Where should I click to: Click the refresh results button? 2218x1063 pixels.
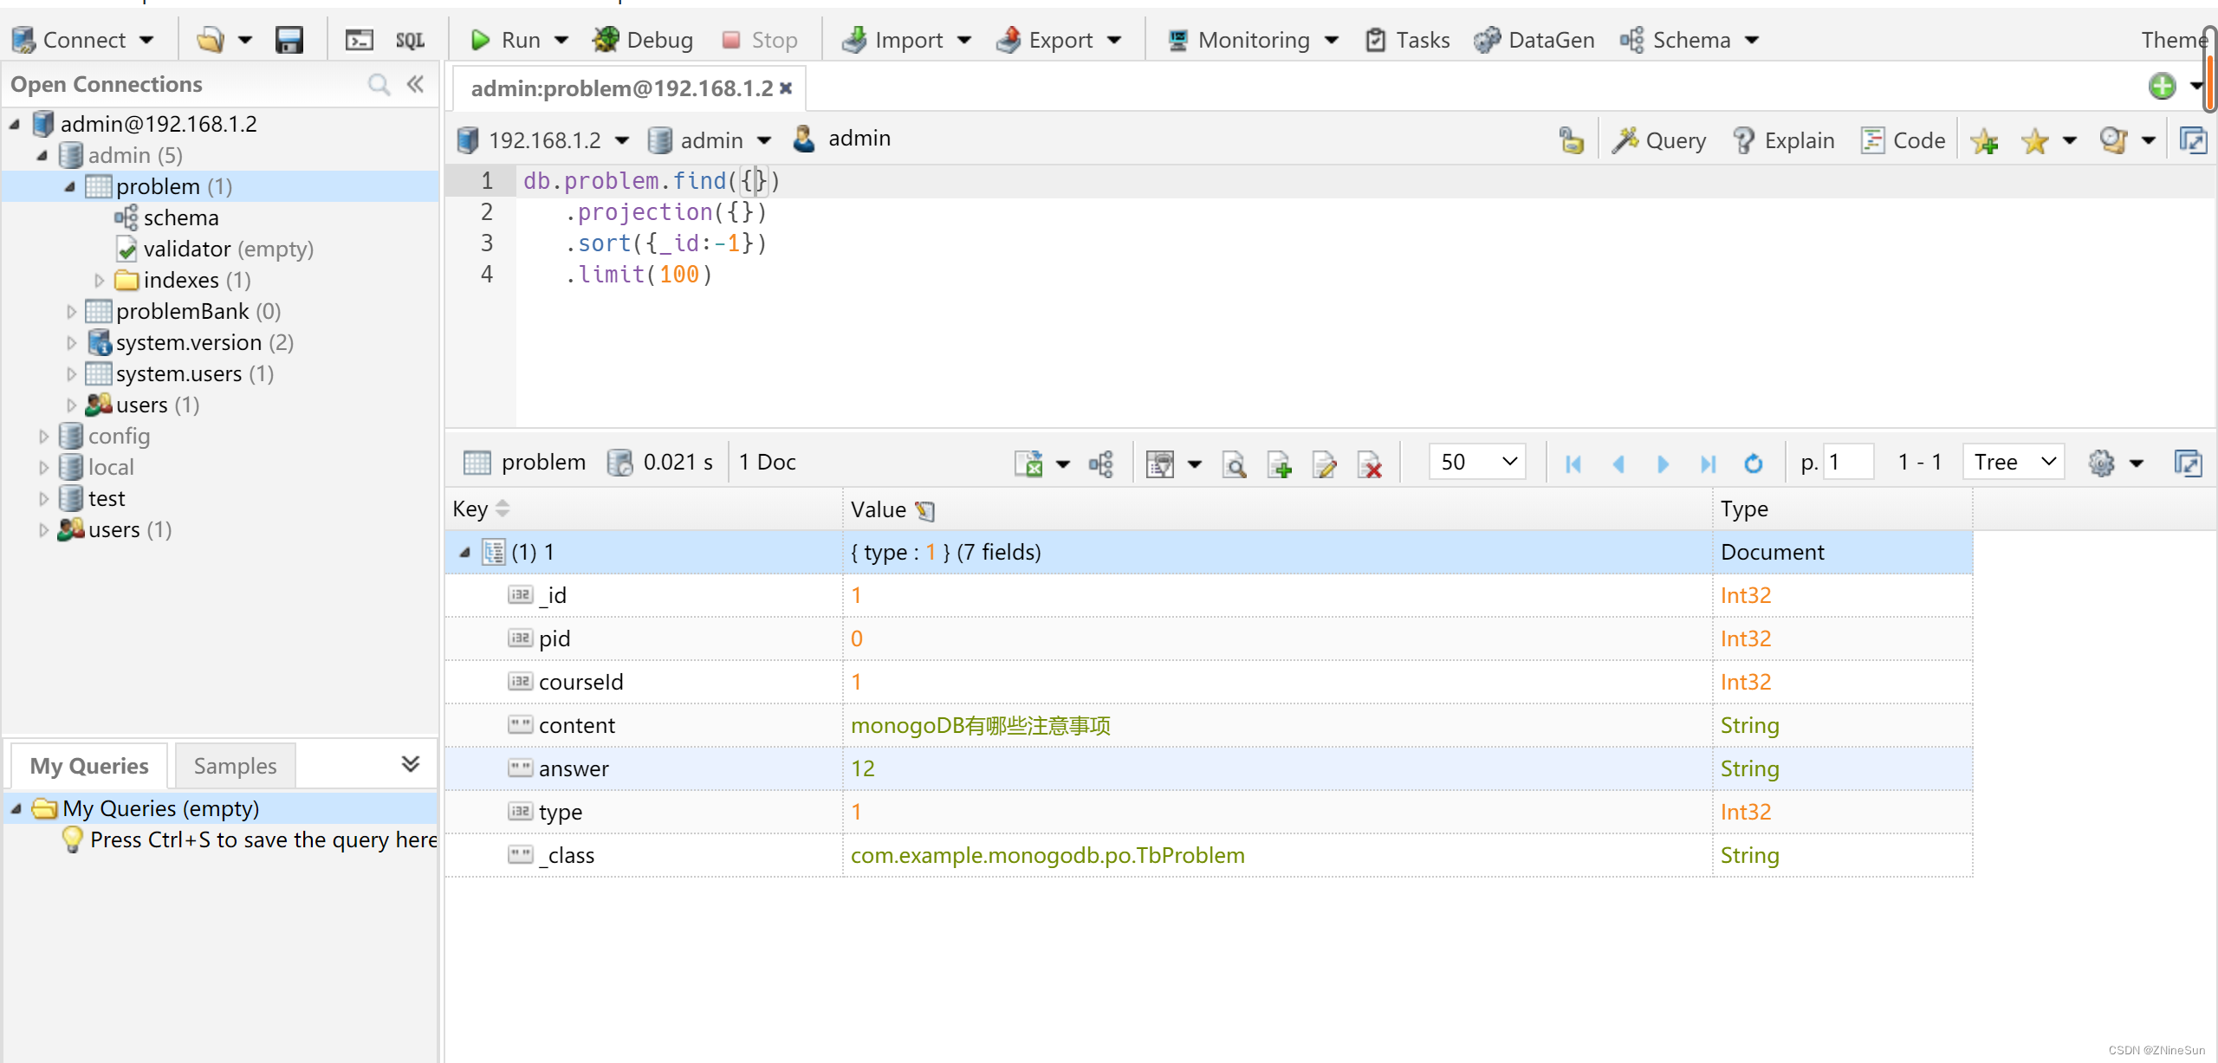tap(1754, 463)
